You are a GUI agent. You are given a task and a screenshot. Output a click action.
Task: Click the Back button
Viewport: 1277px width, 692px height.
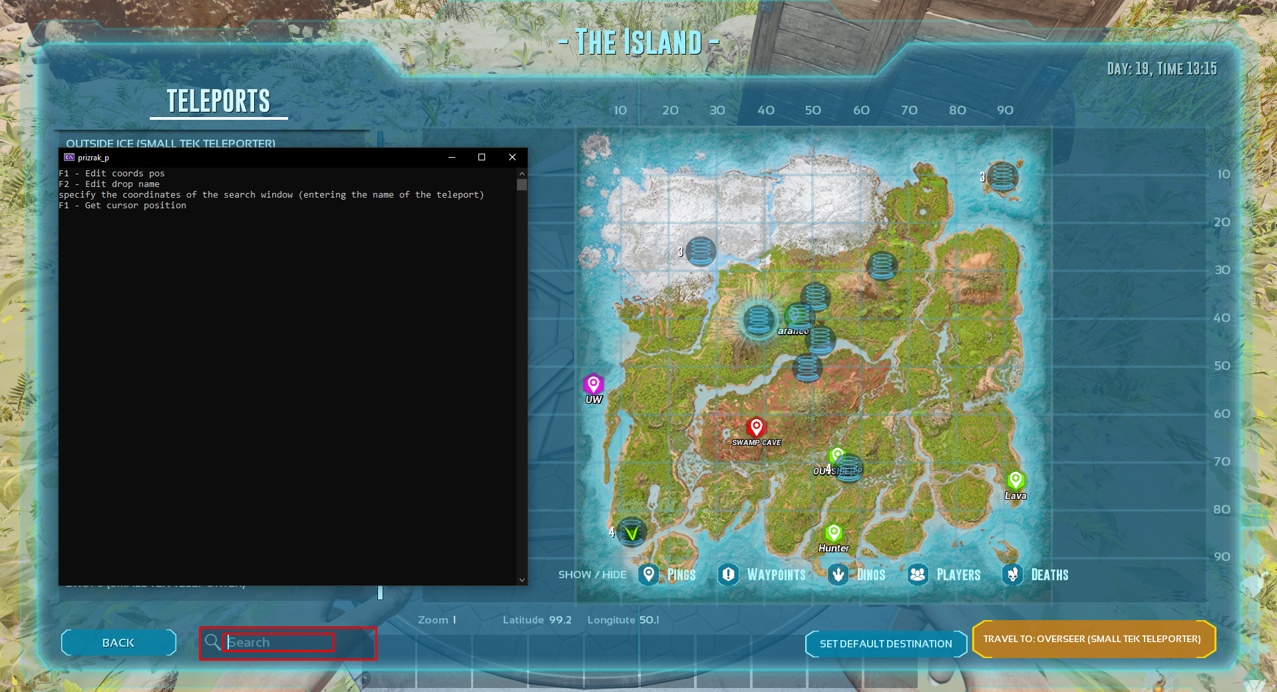[x=118, y=643]
